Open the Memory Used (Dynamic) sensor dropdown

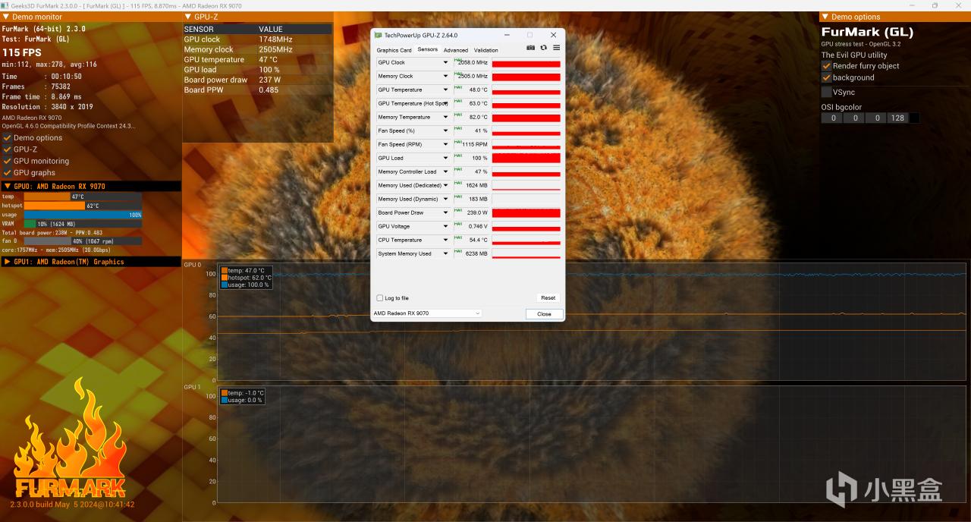coord(445,200)
